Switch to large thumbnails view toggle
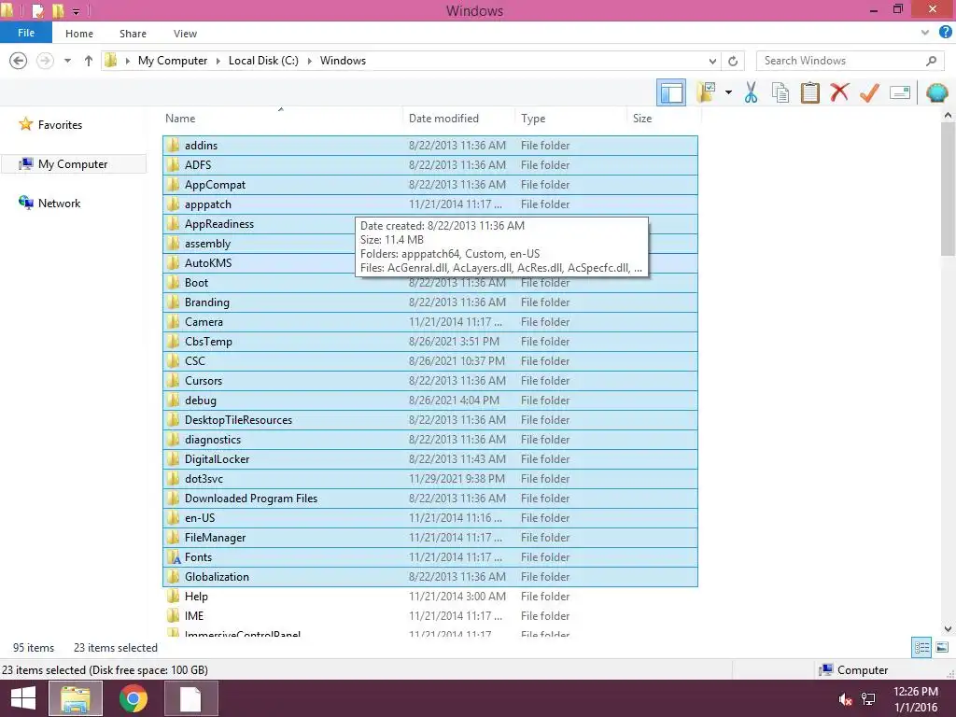956x717 pixels. [x=942, y=648]
